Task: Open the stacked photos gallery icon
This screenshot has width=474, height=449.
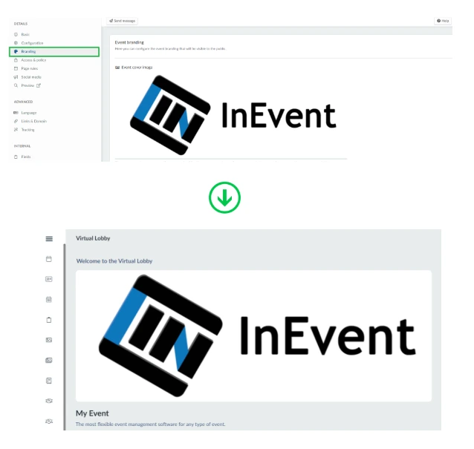Action: point(49,360)
